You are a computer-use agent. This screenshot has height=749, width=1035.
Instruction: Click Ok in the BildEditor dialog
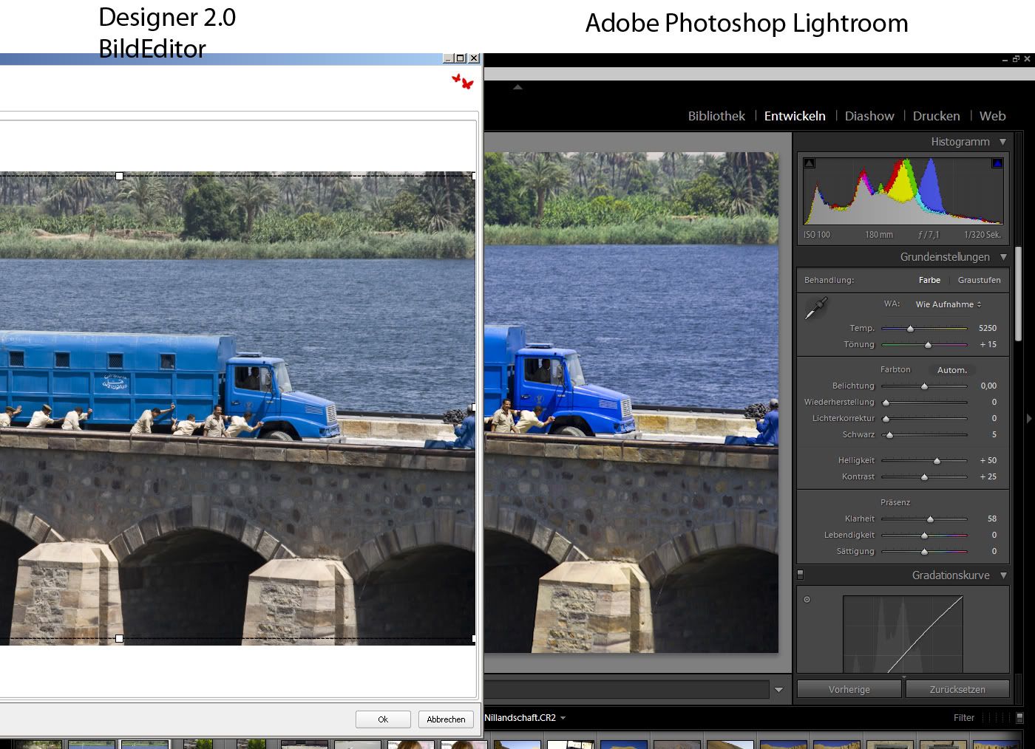(x=383, y=719)
